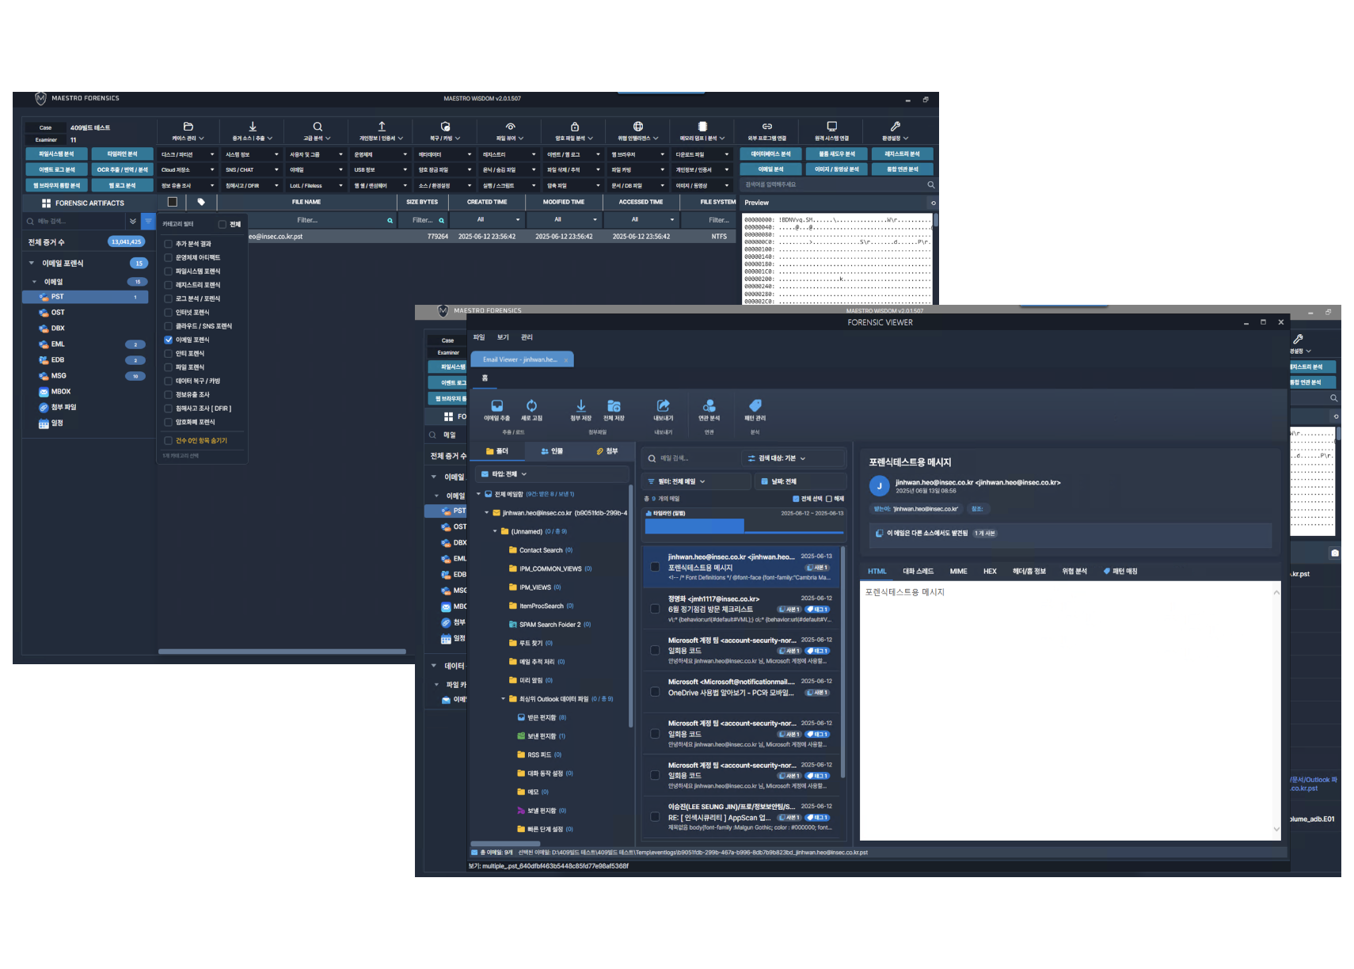This screenshot has width=1354, height=969.
Task: Open the 케이스 관리 dropdown menu
Action: 188,131
